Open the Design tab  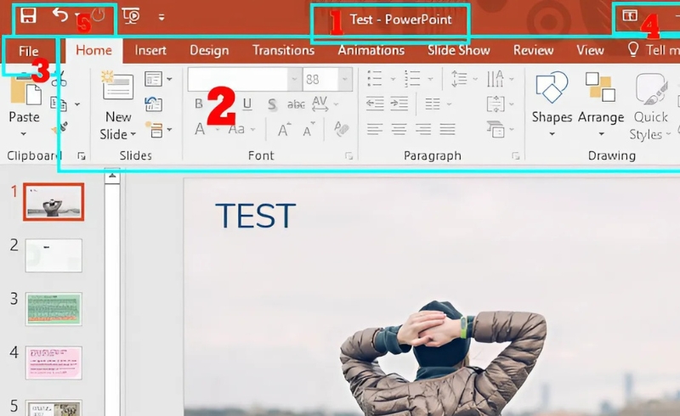click(x=209, y=51)
